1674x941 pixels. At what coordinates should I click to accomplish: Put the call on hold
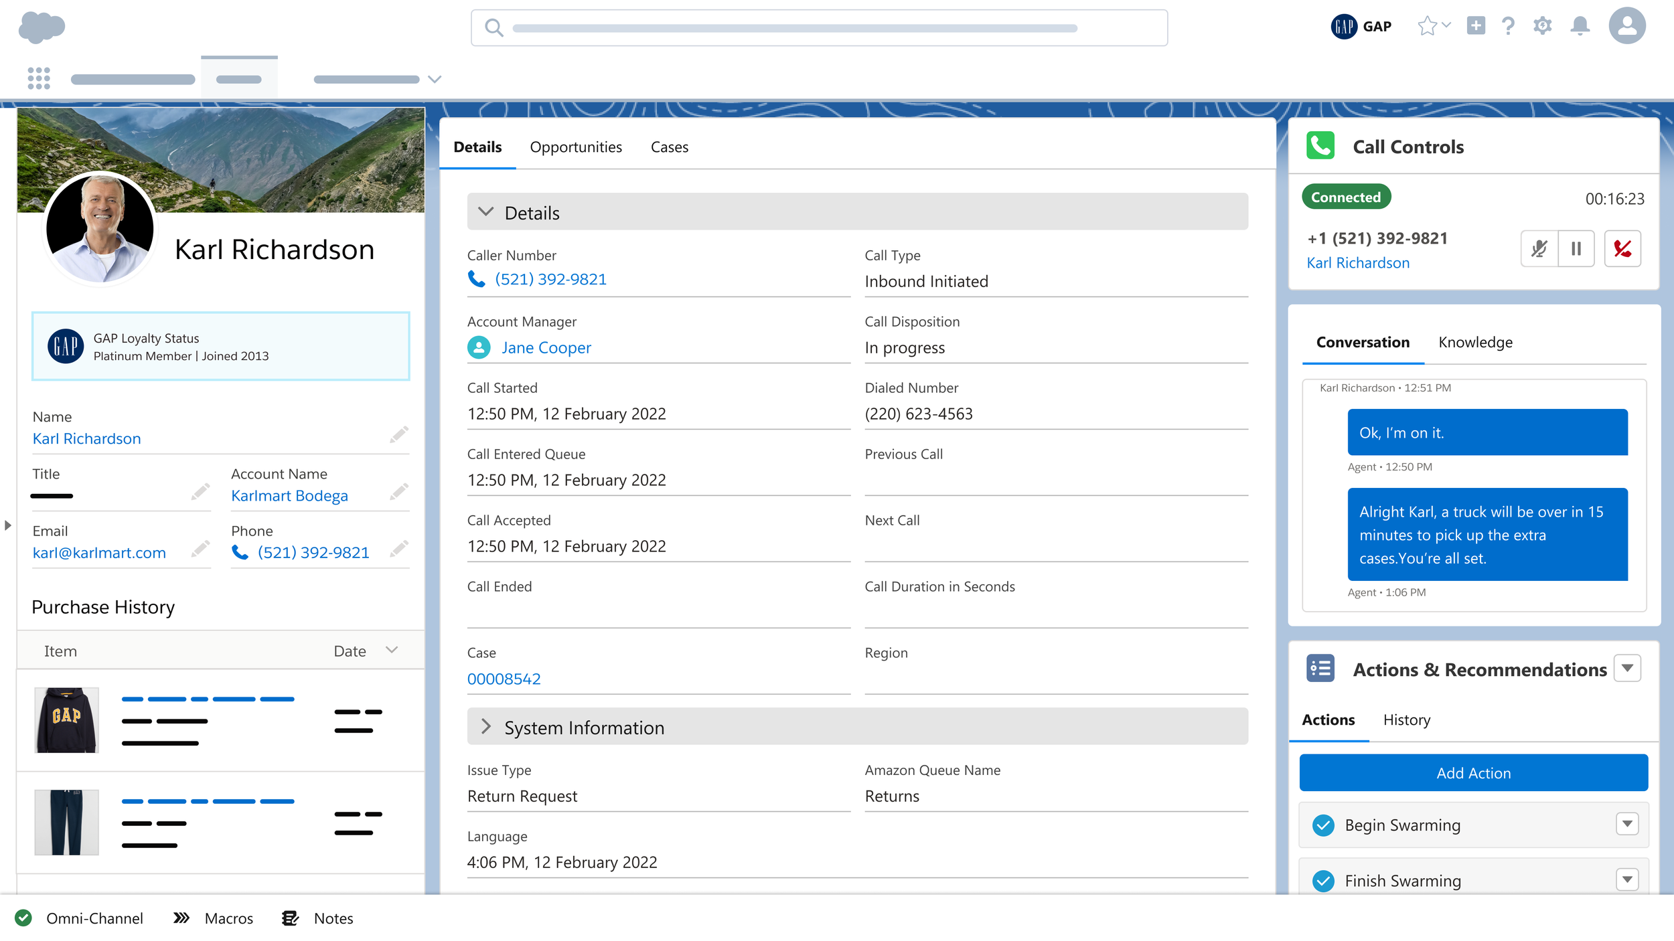[x=1576, y=249]
